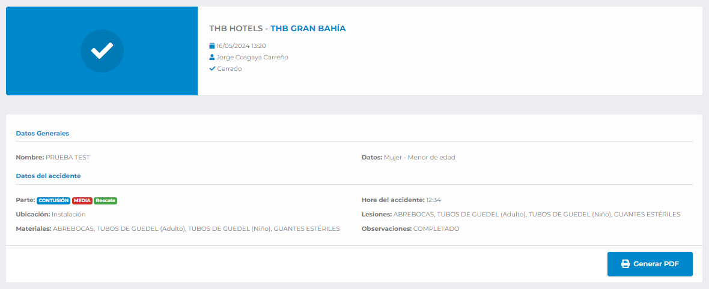Click the green Rescate tag
709x289 pixels.
105,200
